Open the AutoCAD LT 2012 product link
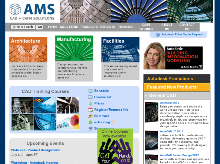The image size is (220, 164). coord(172,132)
